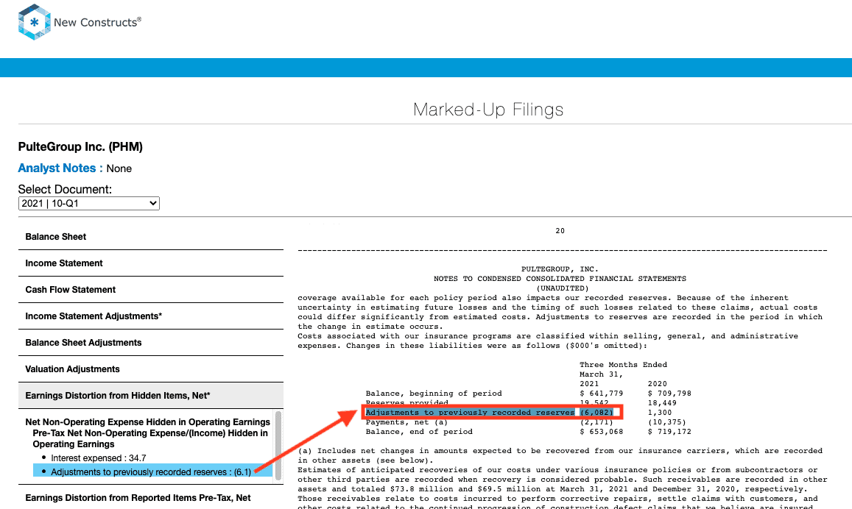Open the Select Document dropdown
The width and height of the screenshot is (852, 509).
88,204
